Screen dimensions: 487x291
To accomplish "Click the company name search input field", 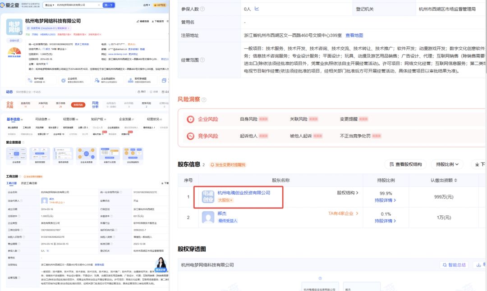I will click(78, 5).
